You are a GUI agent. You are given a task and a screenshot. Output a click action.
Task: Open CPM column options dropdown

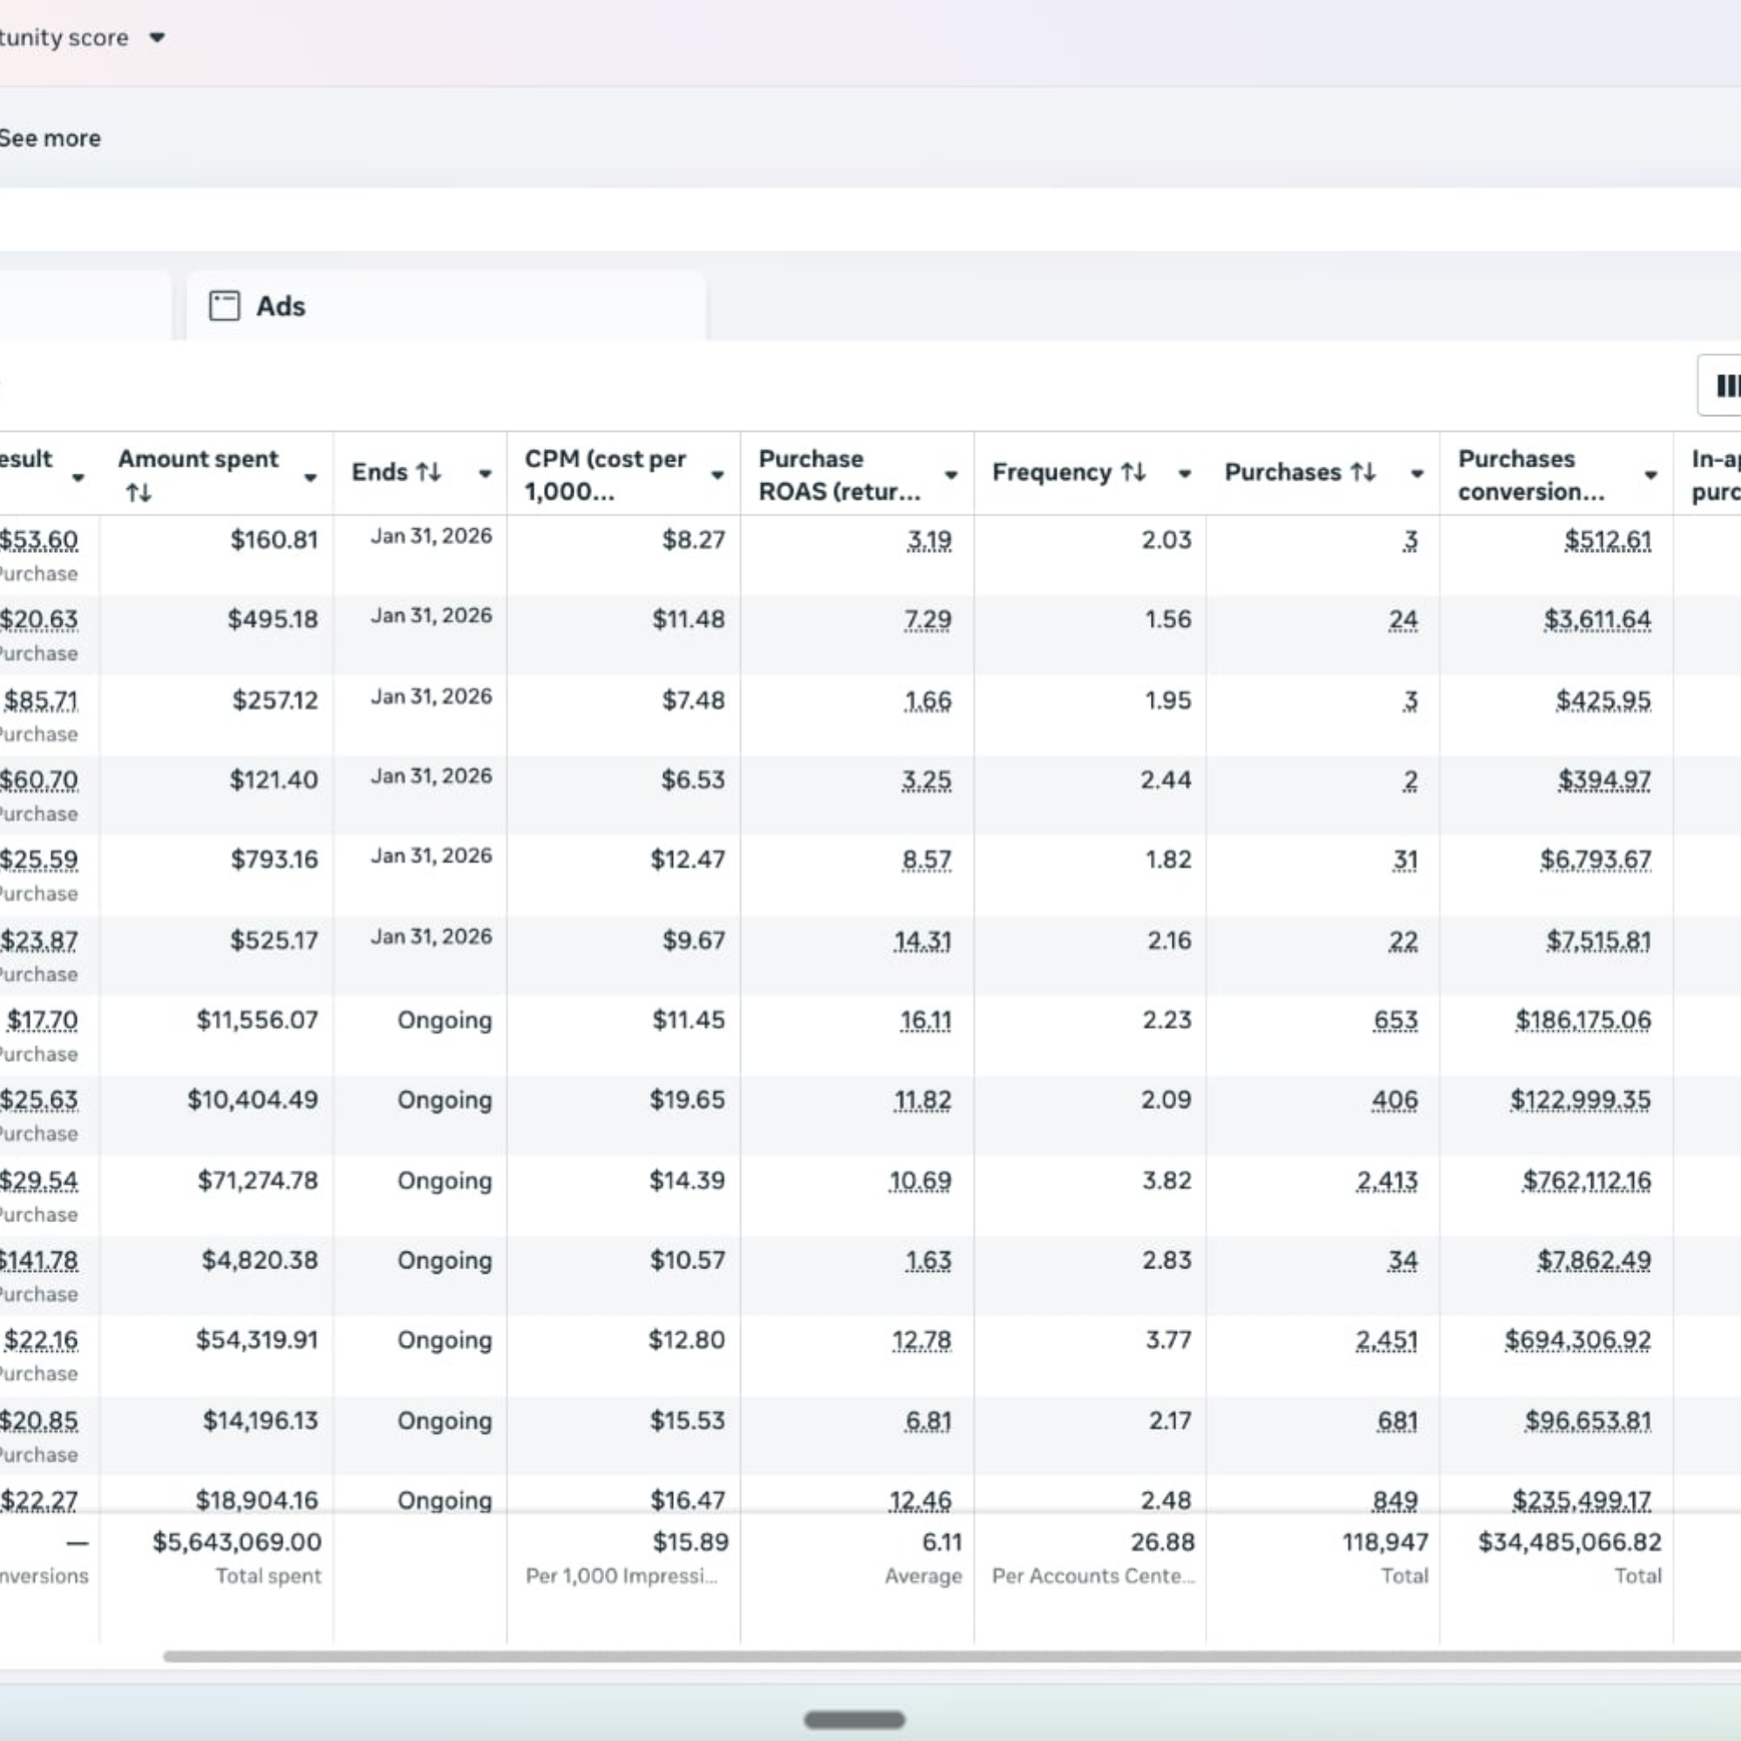[x=717, y=475]
